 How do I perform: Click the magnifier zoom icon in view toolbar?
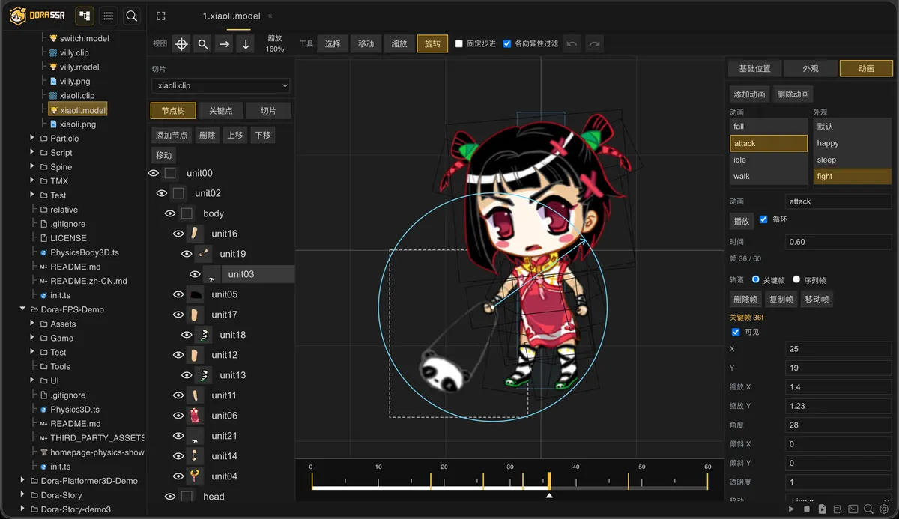[203, 44]
